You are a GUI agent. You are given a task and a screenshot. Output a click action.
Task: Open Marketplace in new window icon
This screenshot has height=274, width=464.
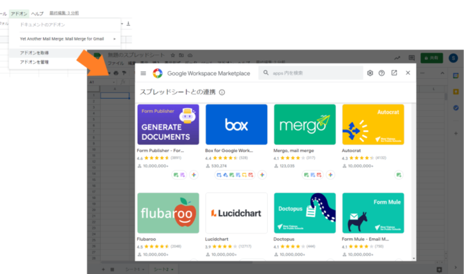(x=394, y=73)
